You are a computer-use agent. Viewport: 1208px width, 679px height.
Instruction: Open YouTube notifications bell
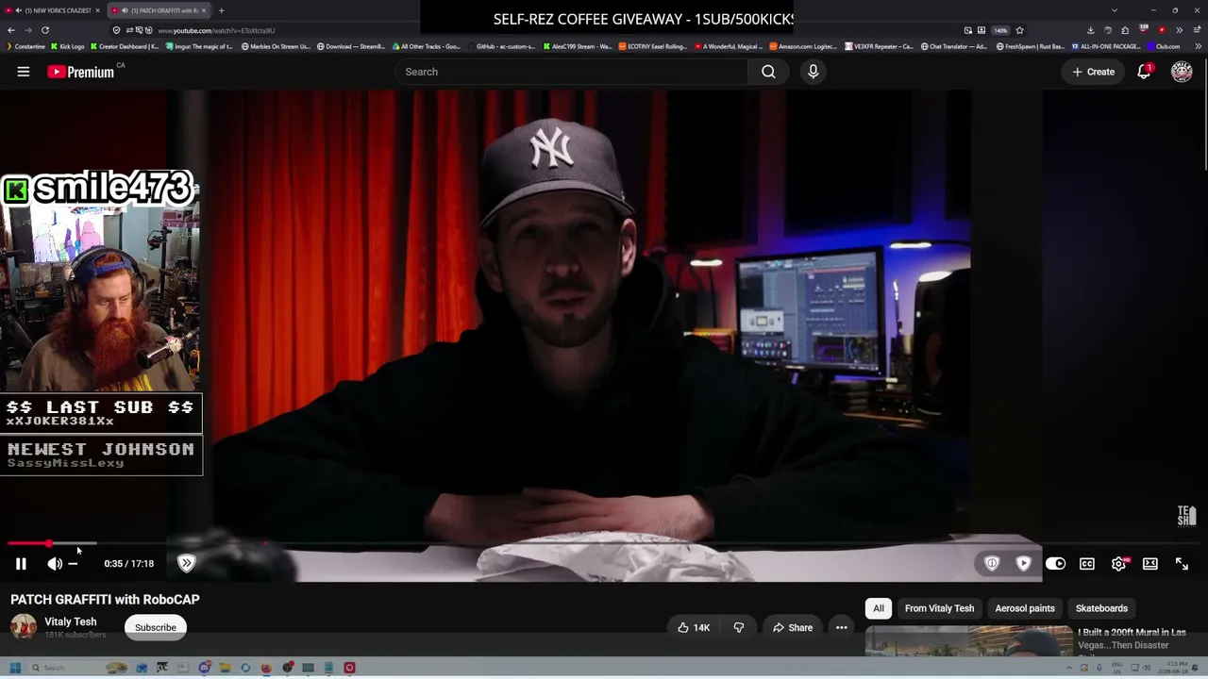1144,72
